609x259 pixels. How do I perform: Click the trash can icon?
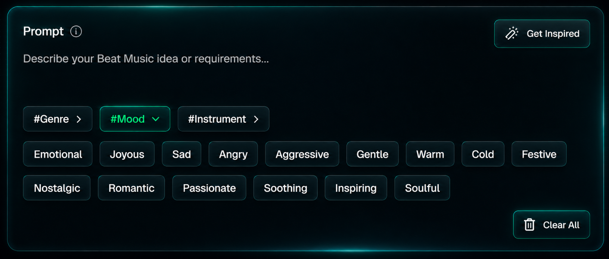(x=529, y=225)
